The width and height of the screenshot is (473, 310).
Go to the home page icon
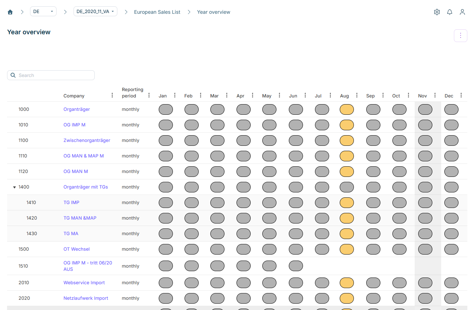[10, 12]
